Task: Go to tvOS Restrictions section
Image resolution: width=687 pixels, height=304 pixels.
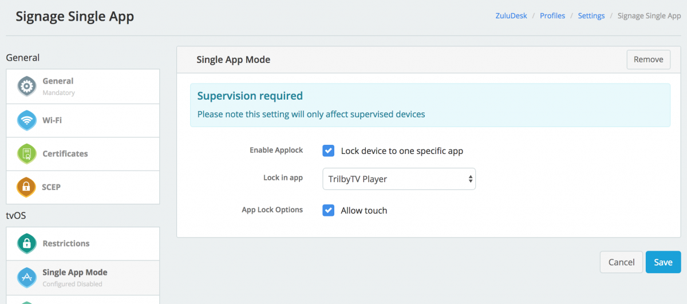Action: click(x=66, y=243)
